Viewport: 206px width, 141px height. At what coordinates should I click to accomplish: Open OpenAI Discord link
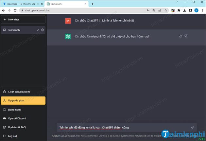point(23,118)
